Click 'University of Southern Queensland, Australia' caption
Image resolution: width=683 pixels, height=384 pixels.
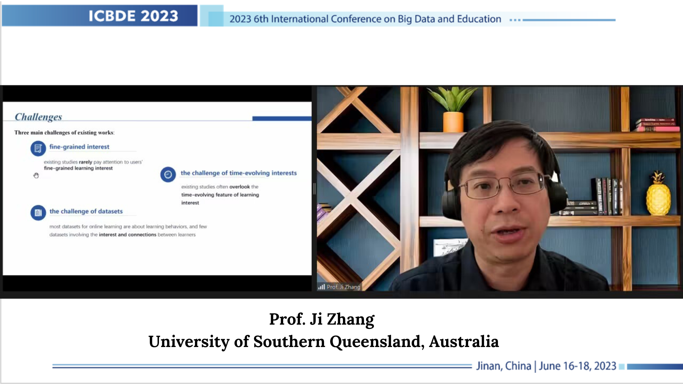[x=323, y=341]
